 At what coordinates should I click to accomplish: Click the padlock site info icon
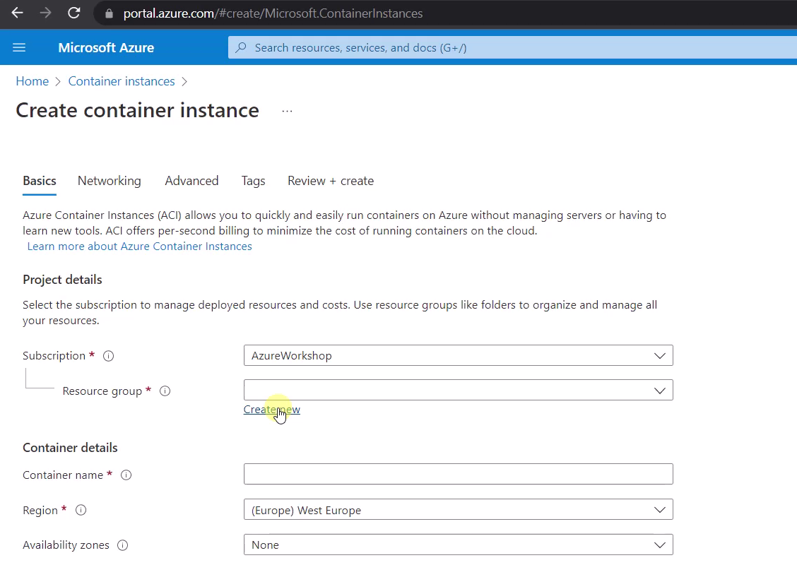pyautogui.click(x=109, y=13)
